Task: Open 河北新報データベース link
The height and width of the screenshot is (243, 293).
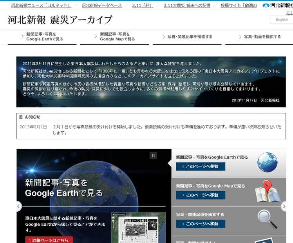Action: point(102,5)
